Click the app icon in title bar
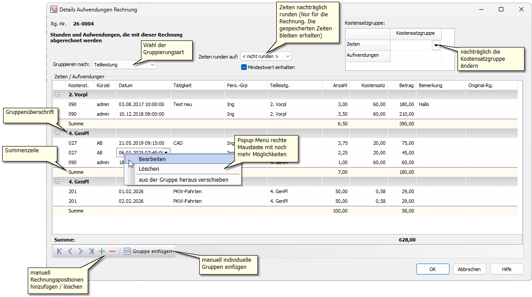Image resolution: width=532 pixels, height=297 pixels. pos(54,9)
